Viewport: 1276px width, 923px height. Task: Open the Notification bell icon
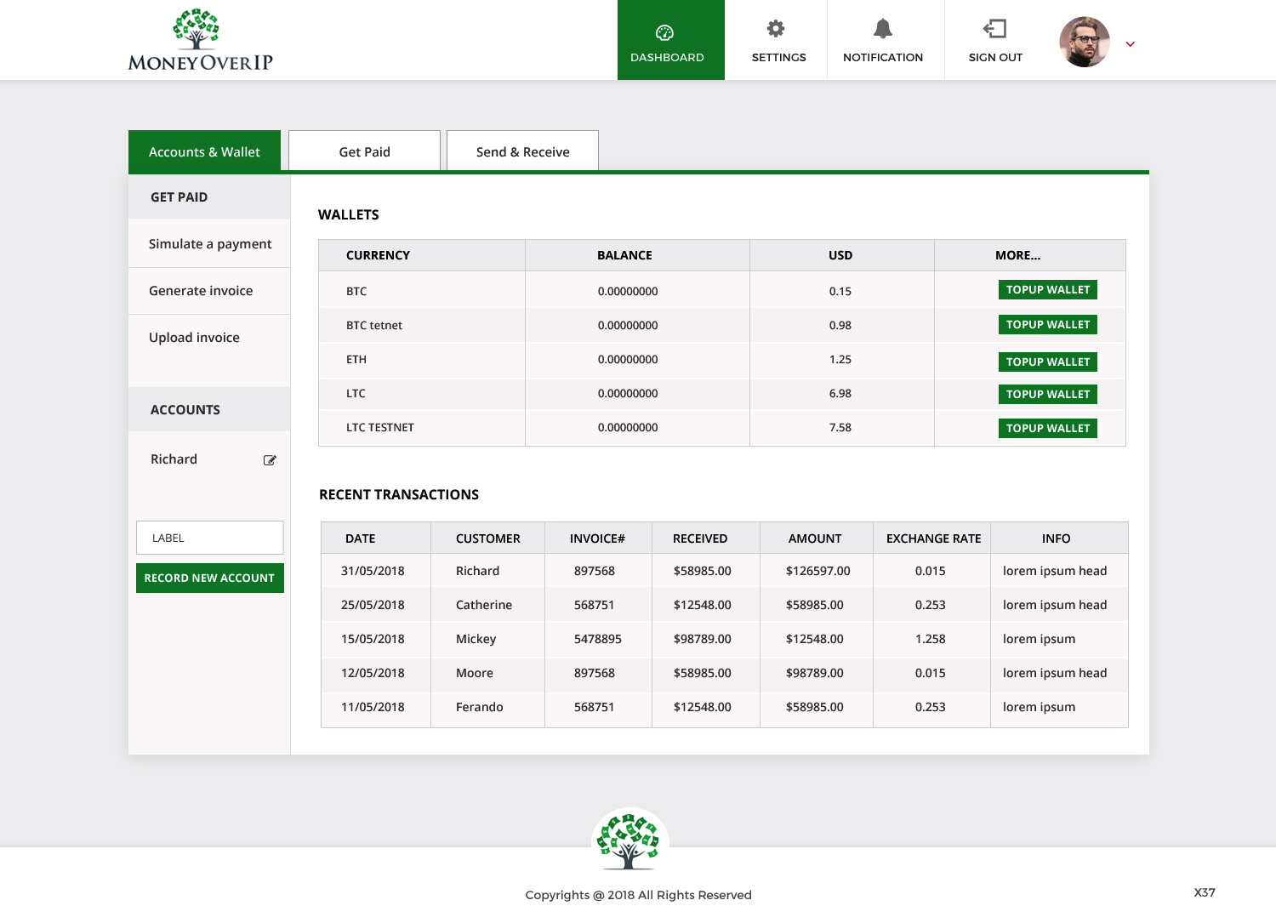point(884,28)
